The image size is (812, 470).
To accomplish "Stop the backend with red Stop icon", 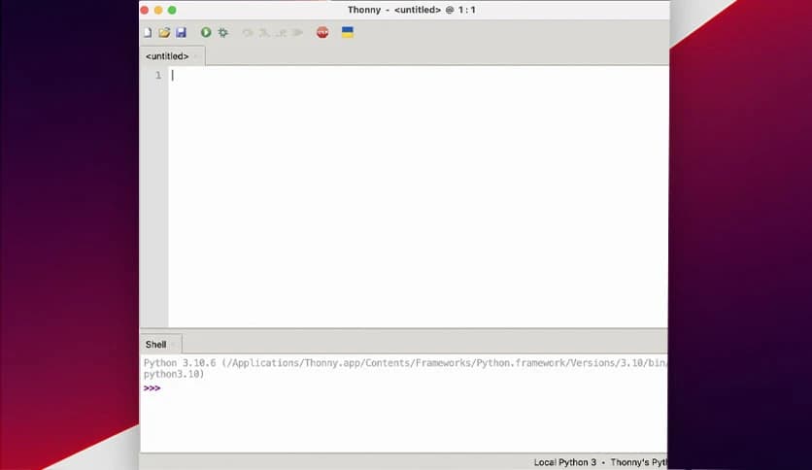I will coord(322,32).
